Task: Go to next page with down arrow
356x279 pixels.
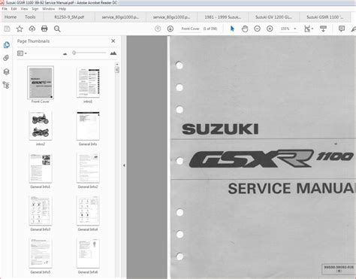Action: coord(170,29)
